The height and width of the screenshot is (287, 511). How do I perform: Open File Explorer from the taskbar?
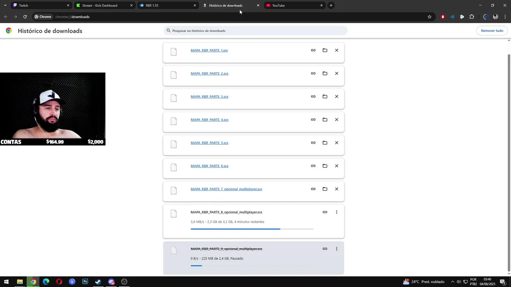coord(20,282)
